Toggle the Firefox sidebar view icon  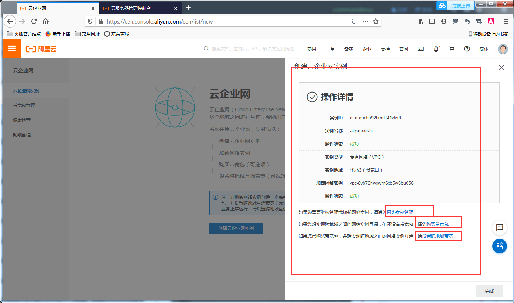[432, 21]
